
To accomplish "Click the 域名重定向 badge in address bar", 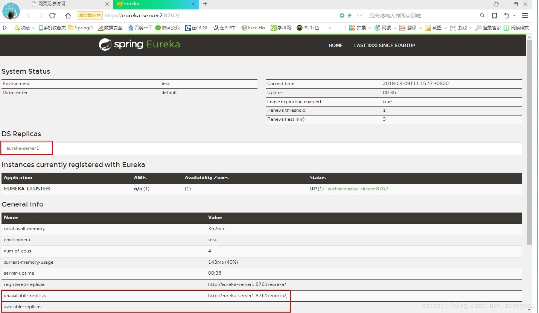I will click(89, 15).
